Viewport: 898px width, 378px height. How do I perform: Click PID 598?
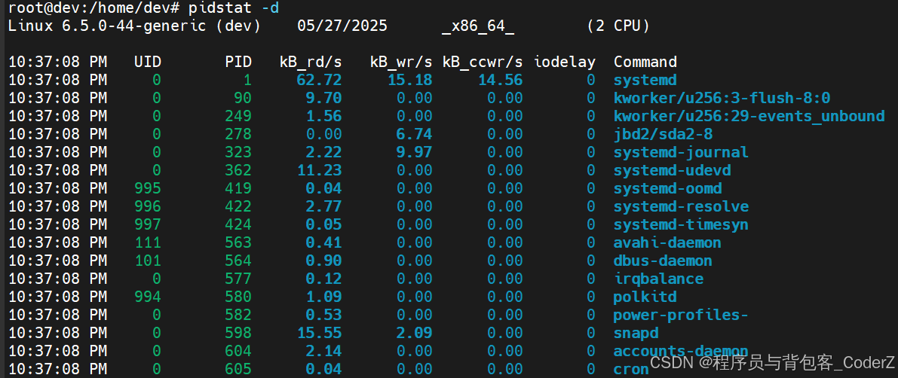click(x=238, y=334)
